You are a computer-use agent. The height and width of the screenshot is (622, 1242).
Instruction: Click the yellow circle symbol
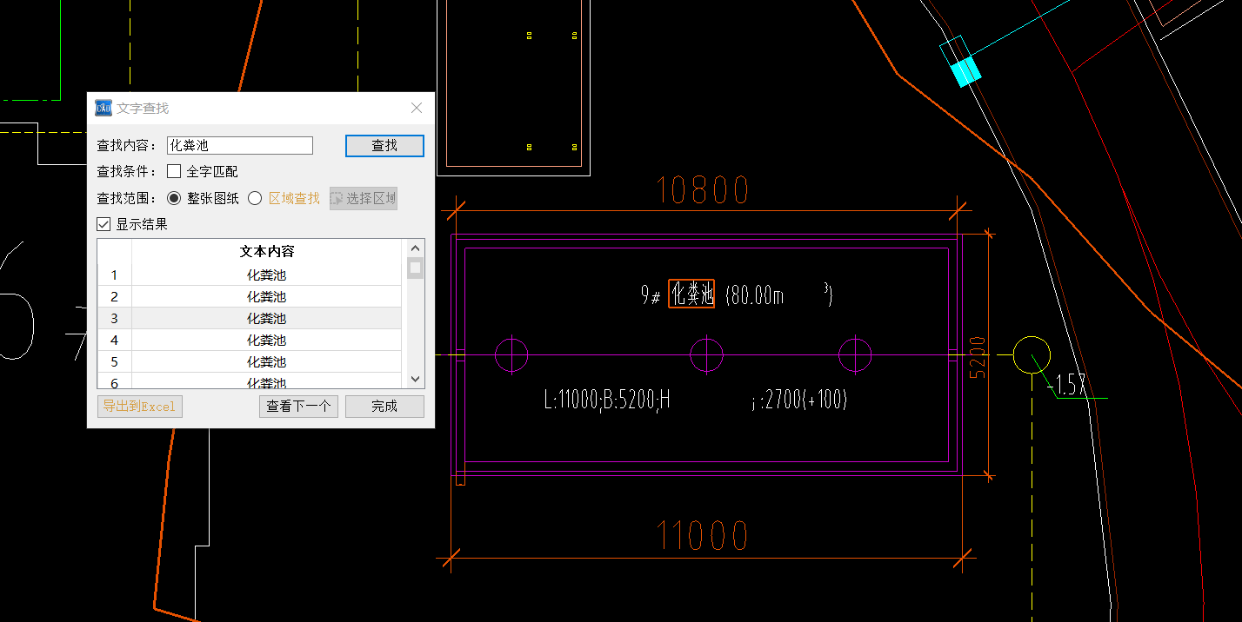coord(1032,354)
